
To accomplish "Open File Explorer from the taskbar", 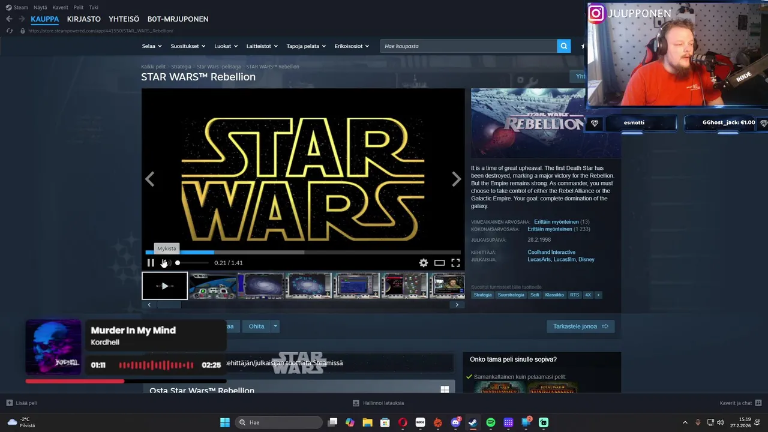I will (367, 422).
